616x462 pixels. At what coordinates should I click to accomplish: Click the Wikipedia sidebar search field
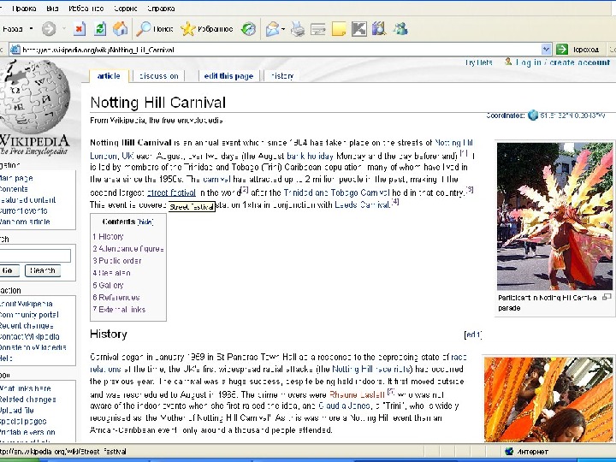(34, 256)
